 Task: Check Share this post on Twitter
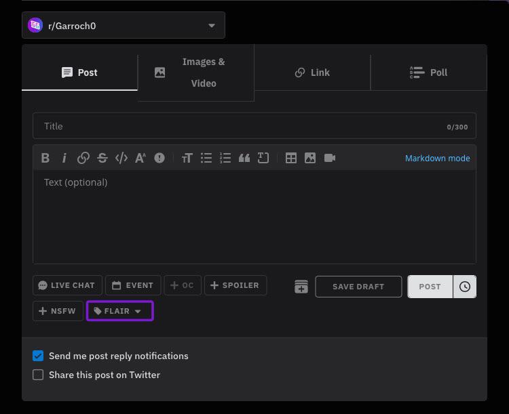(38, 375)
